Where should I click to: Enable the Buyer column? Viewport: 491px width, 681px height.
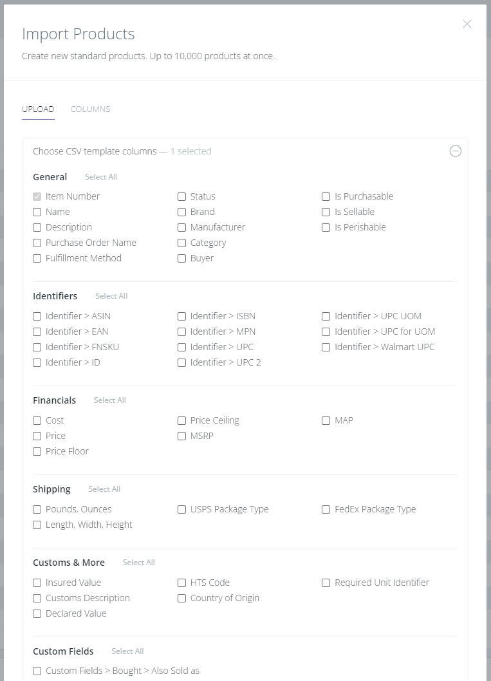[182, 258]
